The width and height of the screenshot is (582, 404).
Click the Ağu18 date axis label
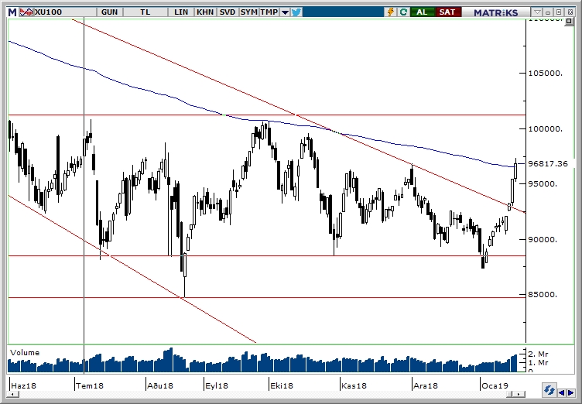160,385
